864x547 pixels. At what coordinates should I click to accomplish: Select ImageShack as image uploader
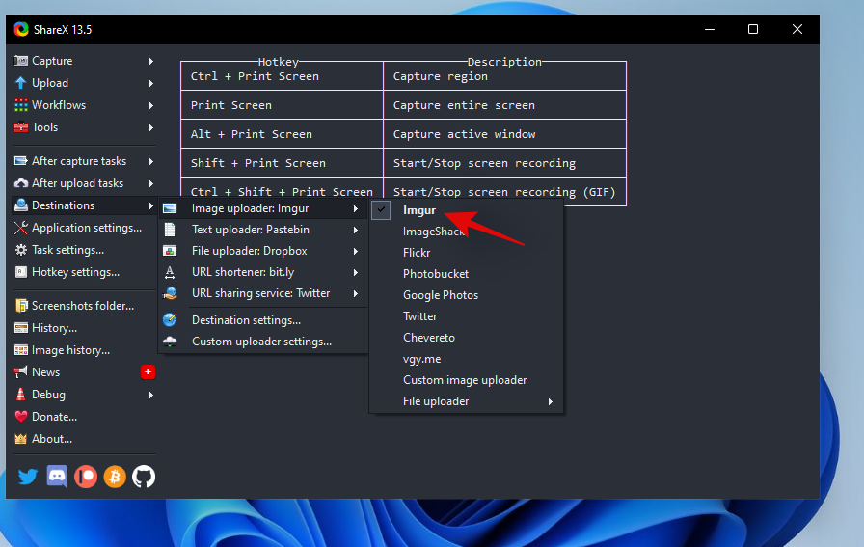[x=433, y=232]
